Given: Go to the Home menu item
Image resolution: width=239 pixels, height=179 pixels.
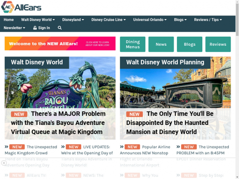Looking at the screenshot, I should 9,19.
